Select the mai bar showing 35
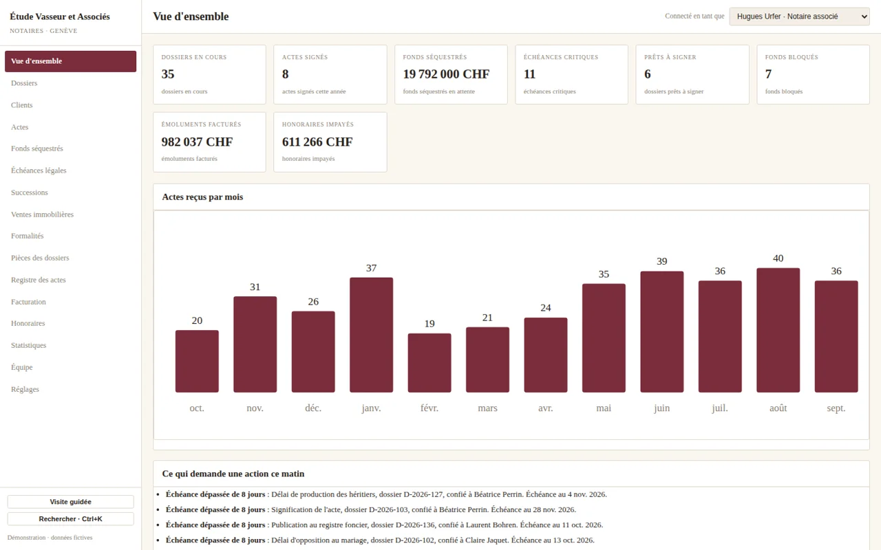Screen dimensions: 881x550 [604, 338]
